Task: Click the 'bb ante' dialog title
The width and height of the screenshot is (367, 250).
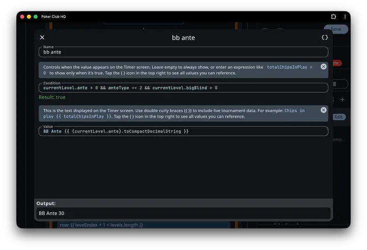Action: (183, 38)
